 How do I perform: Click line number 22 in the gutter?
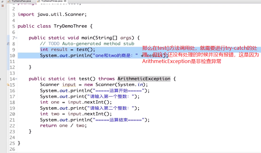(12, 126)
